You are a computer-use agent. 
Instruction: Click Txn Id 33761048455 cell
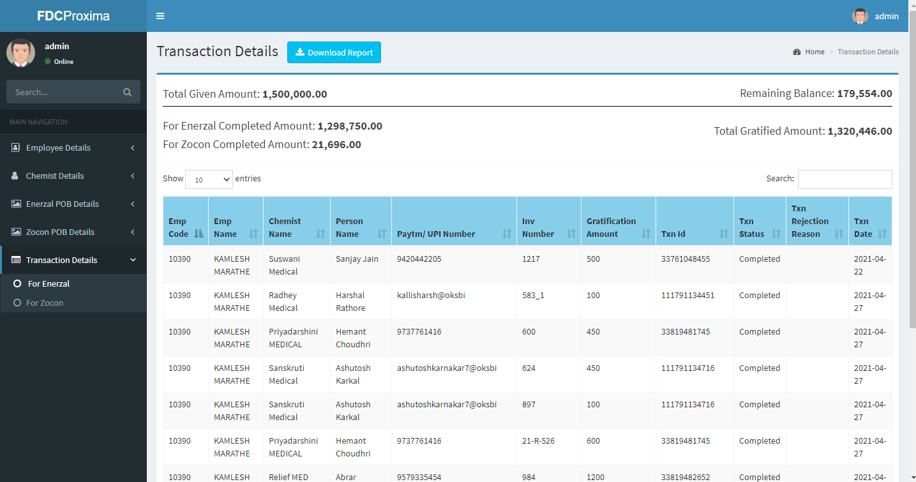click(695, 265)
